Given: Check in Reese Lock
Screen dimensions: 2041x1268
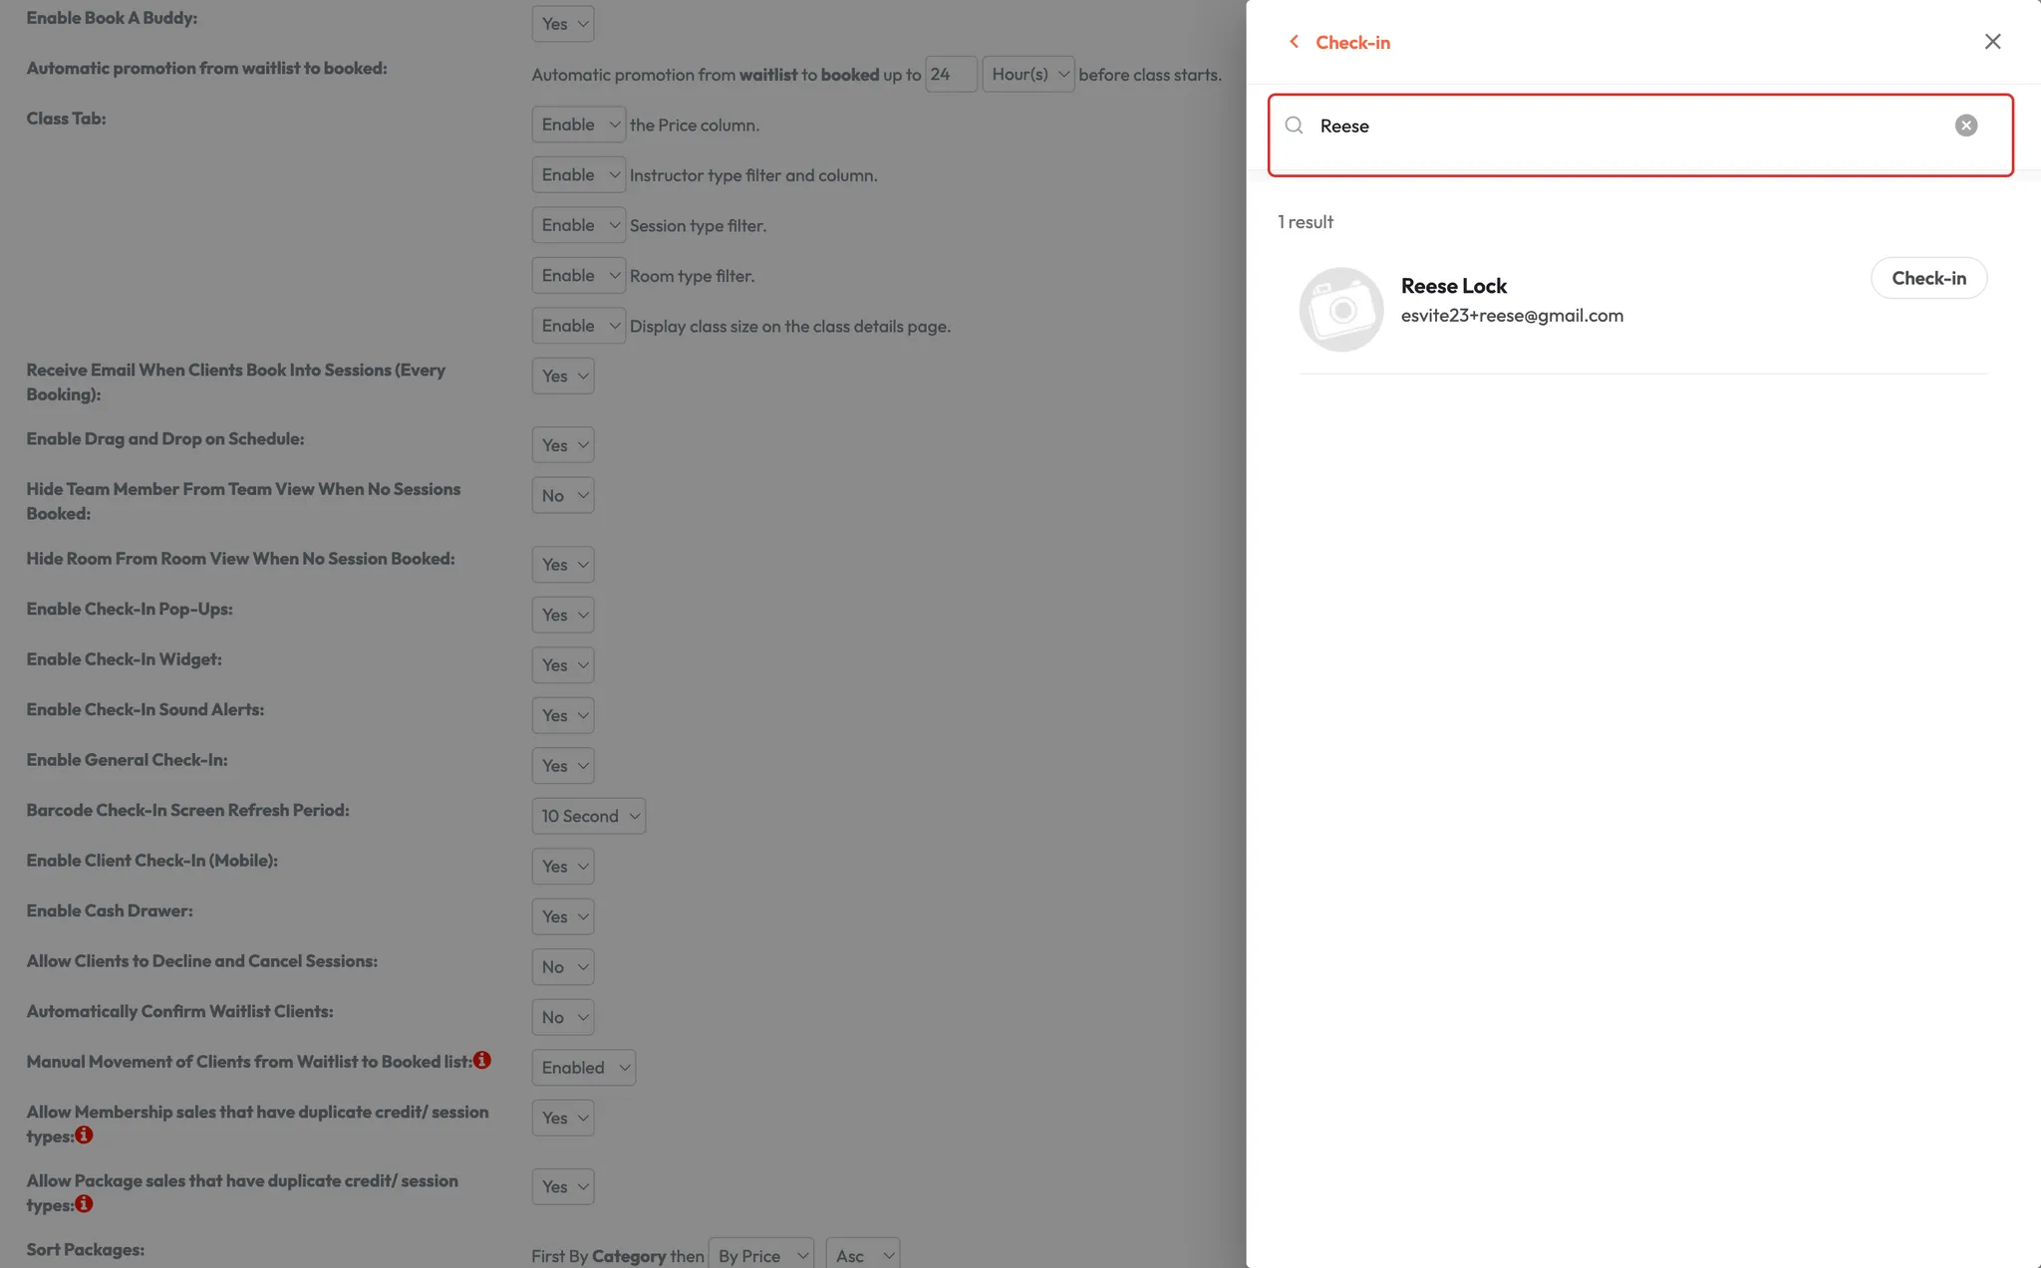Looking at the screenshot, I should pyautogui.click(x=1928, y=278).
